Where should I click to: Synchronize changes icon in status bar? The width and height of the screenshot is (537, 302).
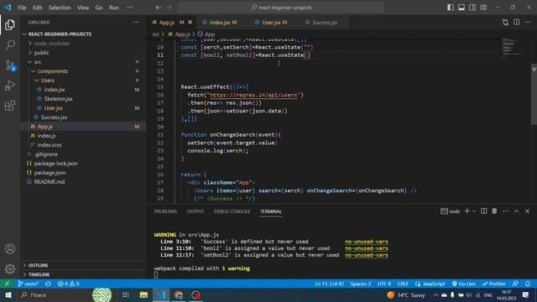pos(48,284)
